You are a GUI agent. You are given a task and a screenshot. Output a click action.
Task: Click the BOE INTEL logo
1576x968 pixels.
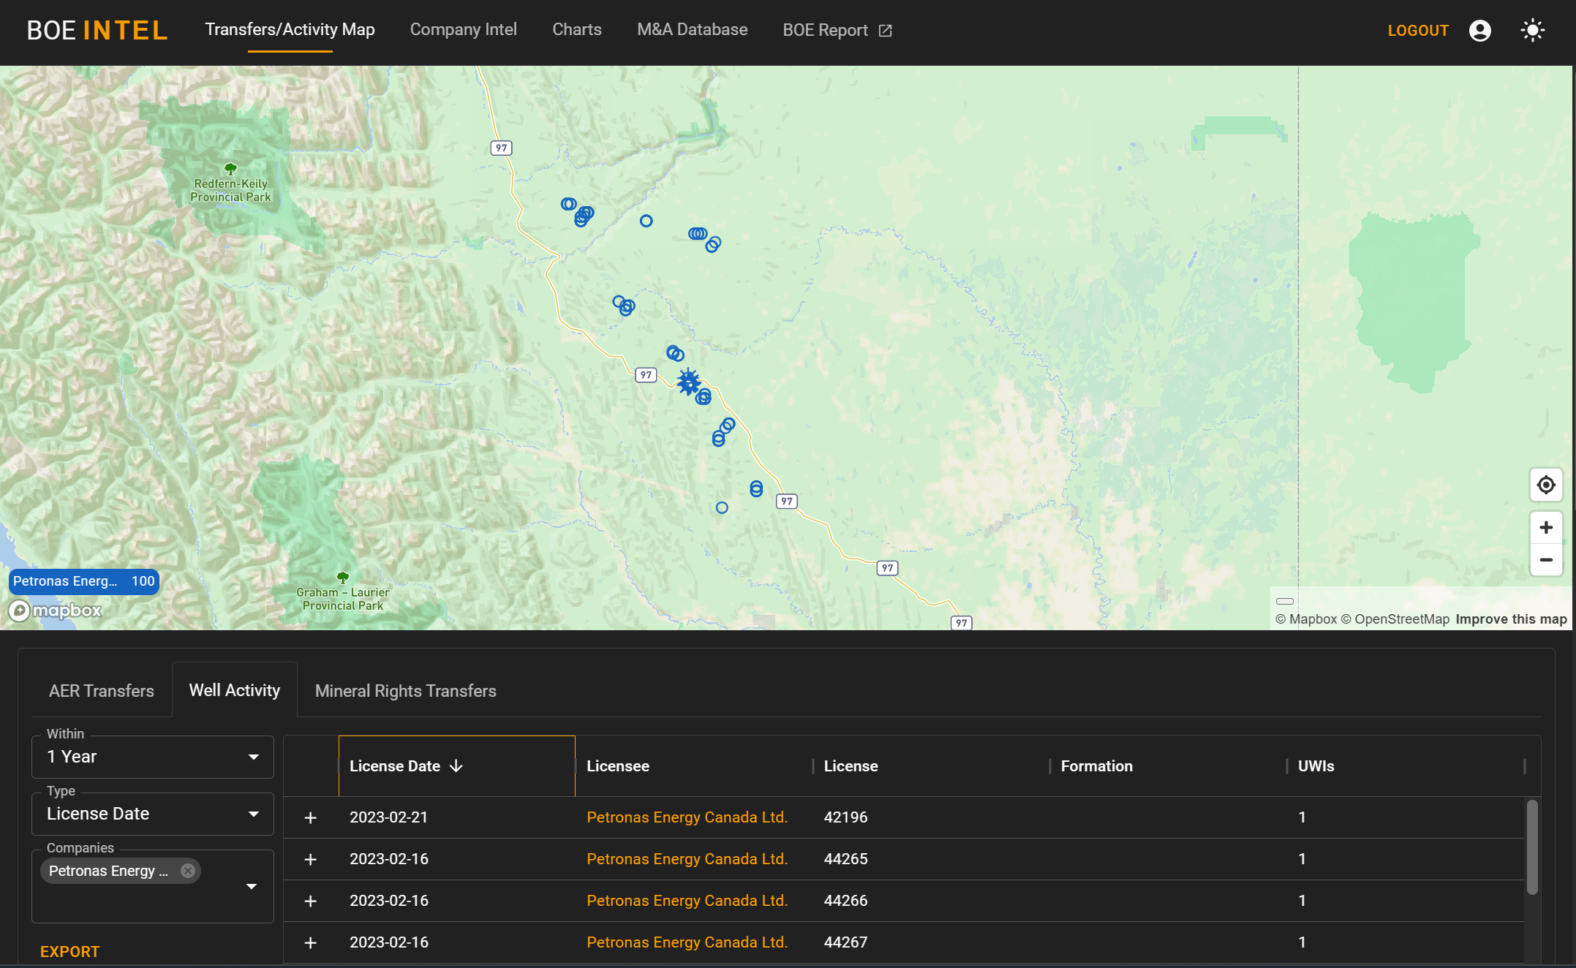coord(97,30)
